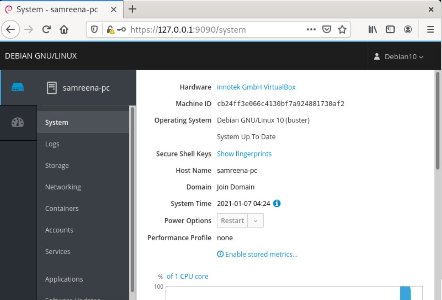The image size is (442, 300).
Task: Open the page actions three-dot menu
Action: tap(311, 30)
